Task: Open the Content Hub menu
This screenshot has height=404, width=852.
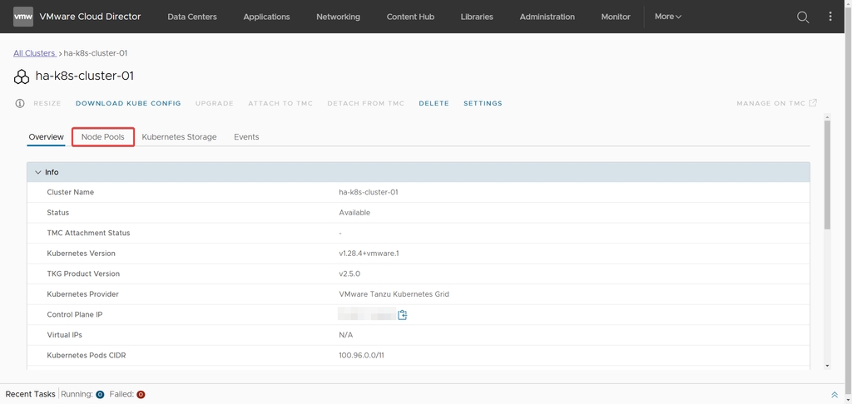Action: pos(410,17)
